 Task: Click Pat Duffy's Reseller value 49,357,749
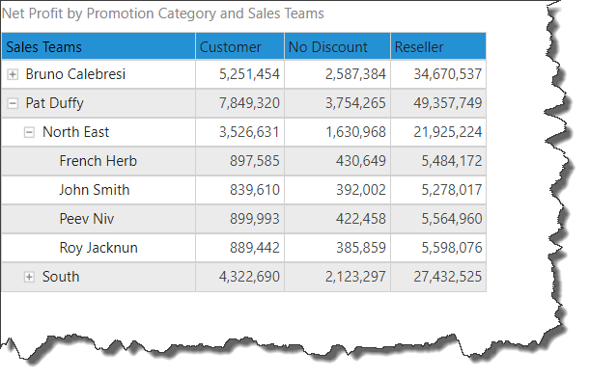448,103
